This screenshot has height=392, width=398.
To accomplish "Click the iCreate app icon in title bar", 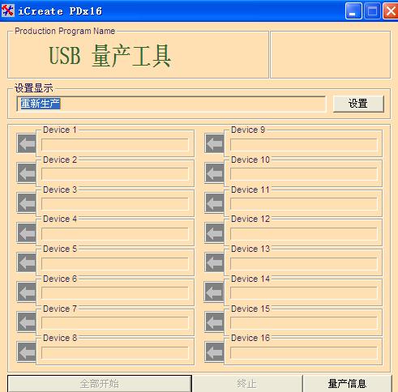I will (8, 11).
